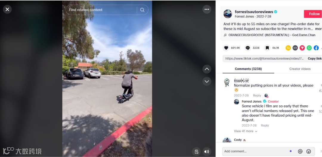Open the emoji picker in comment box
The image size is (322, 157).
(309, 151)
